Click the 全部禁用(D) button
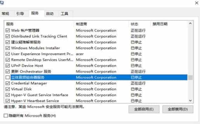The width and height of the screenshot is (200, 124). 178,109
